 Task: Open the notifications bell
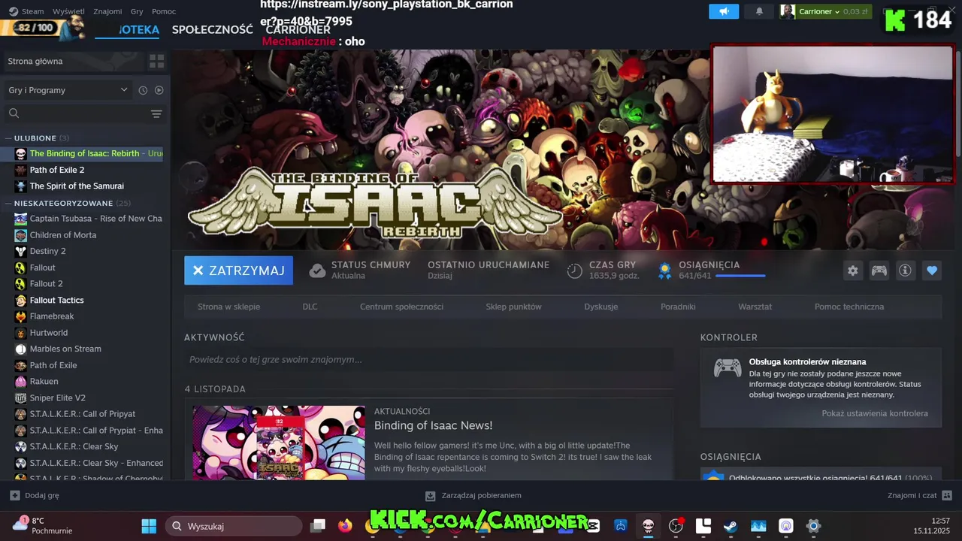click(759, 11)
